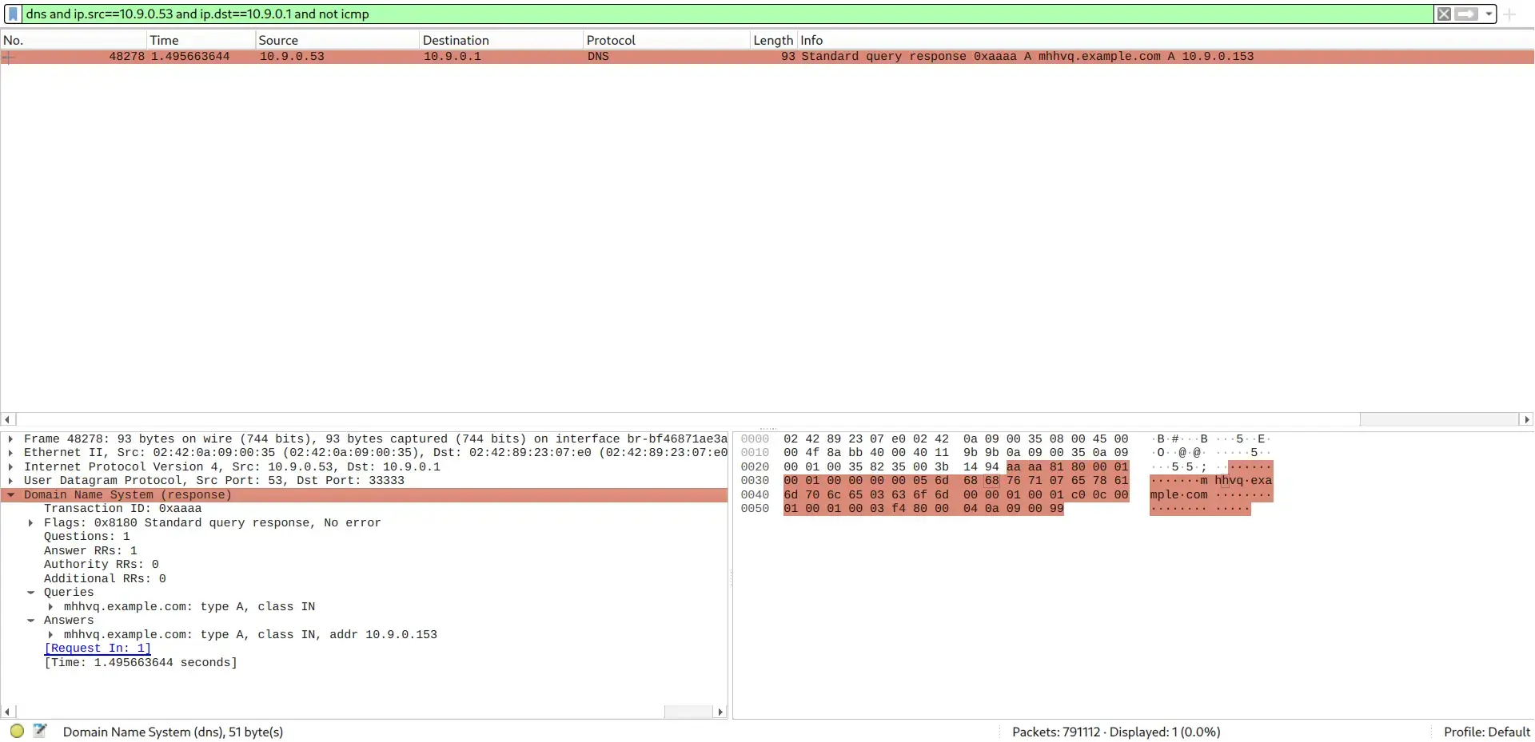Expand the Frame 48278 tree row
The image size is (1535, 742).
click(10, 438)
